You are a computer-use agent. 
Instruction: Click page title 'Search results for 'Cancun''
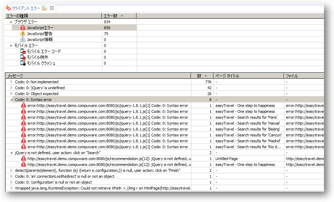(x=249, y=135)
